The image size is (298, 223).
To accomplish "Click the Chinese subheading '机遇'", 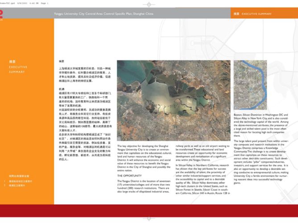I will 62,89.
